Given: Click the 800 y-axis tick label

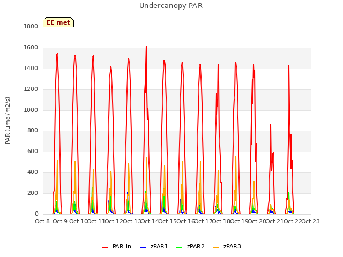Looking at the screenshot, I should pos(33,131).
